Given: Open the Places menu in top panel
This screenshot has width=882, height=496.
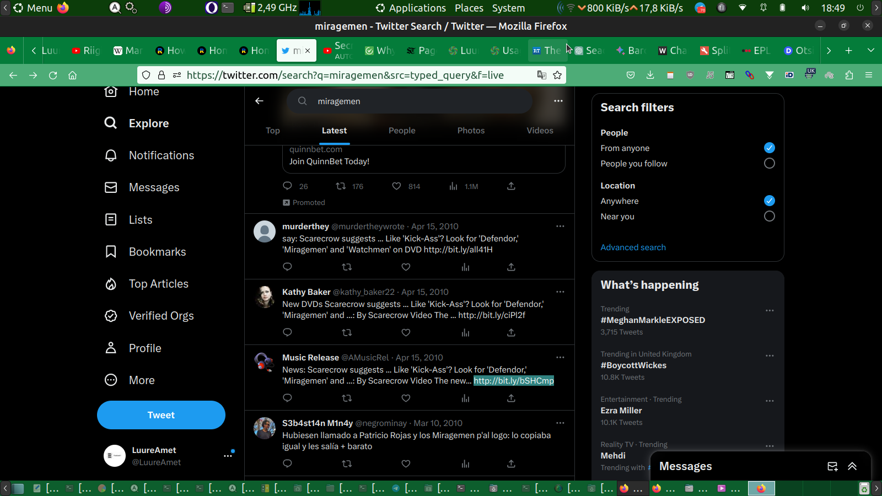Looking at the screenshot, I should 469,8.
